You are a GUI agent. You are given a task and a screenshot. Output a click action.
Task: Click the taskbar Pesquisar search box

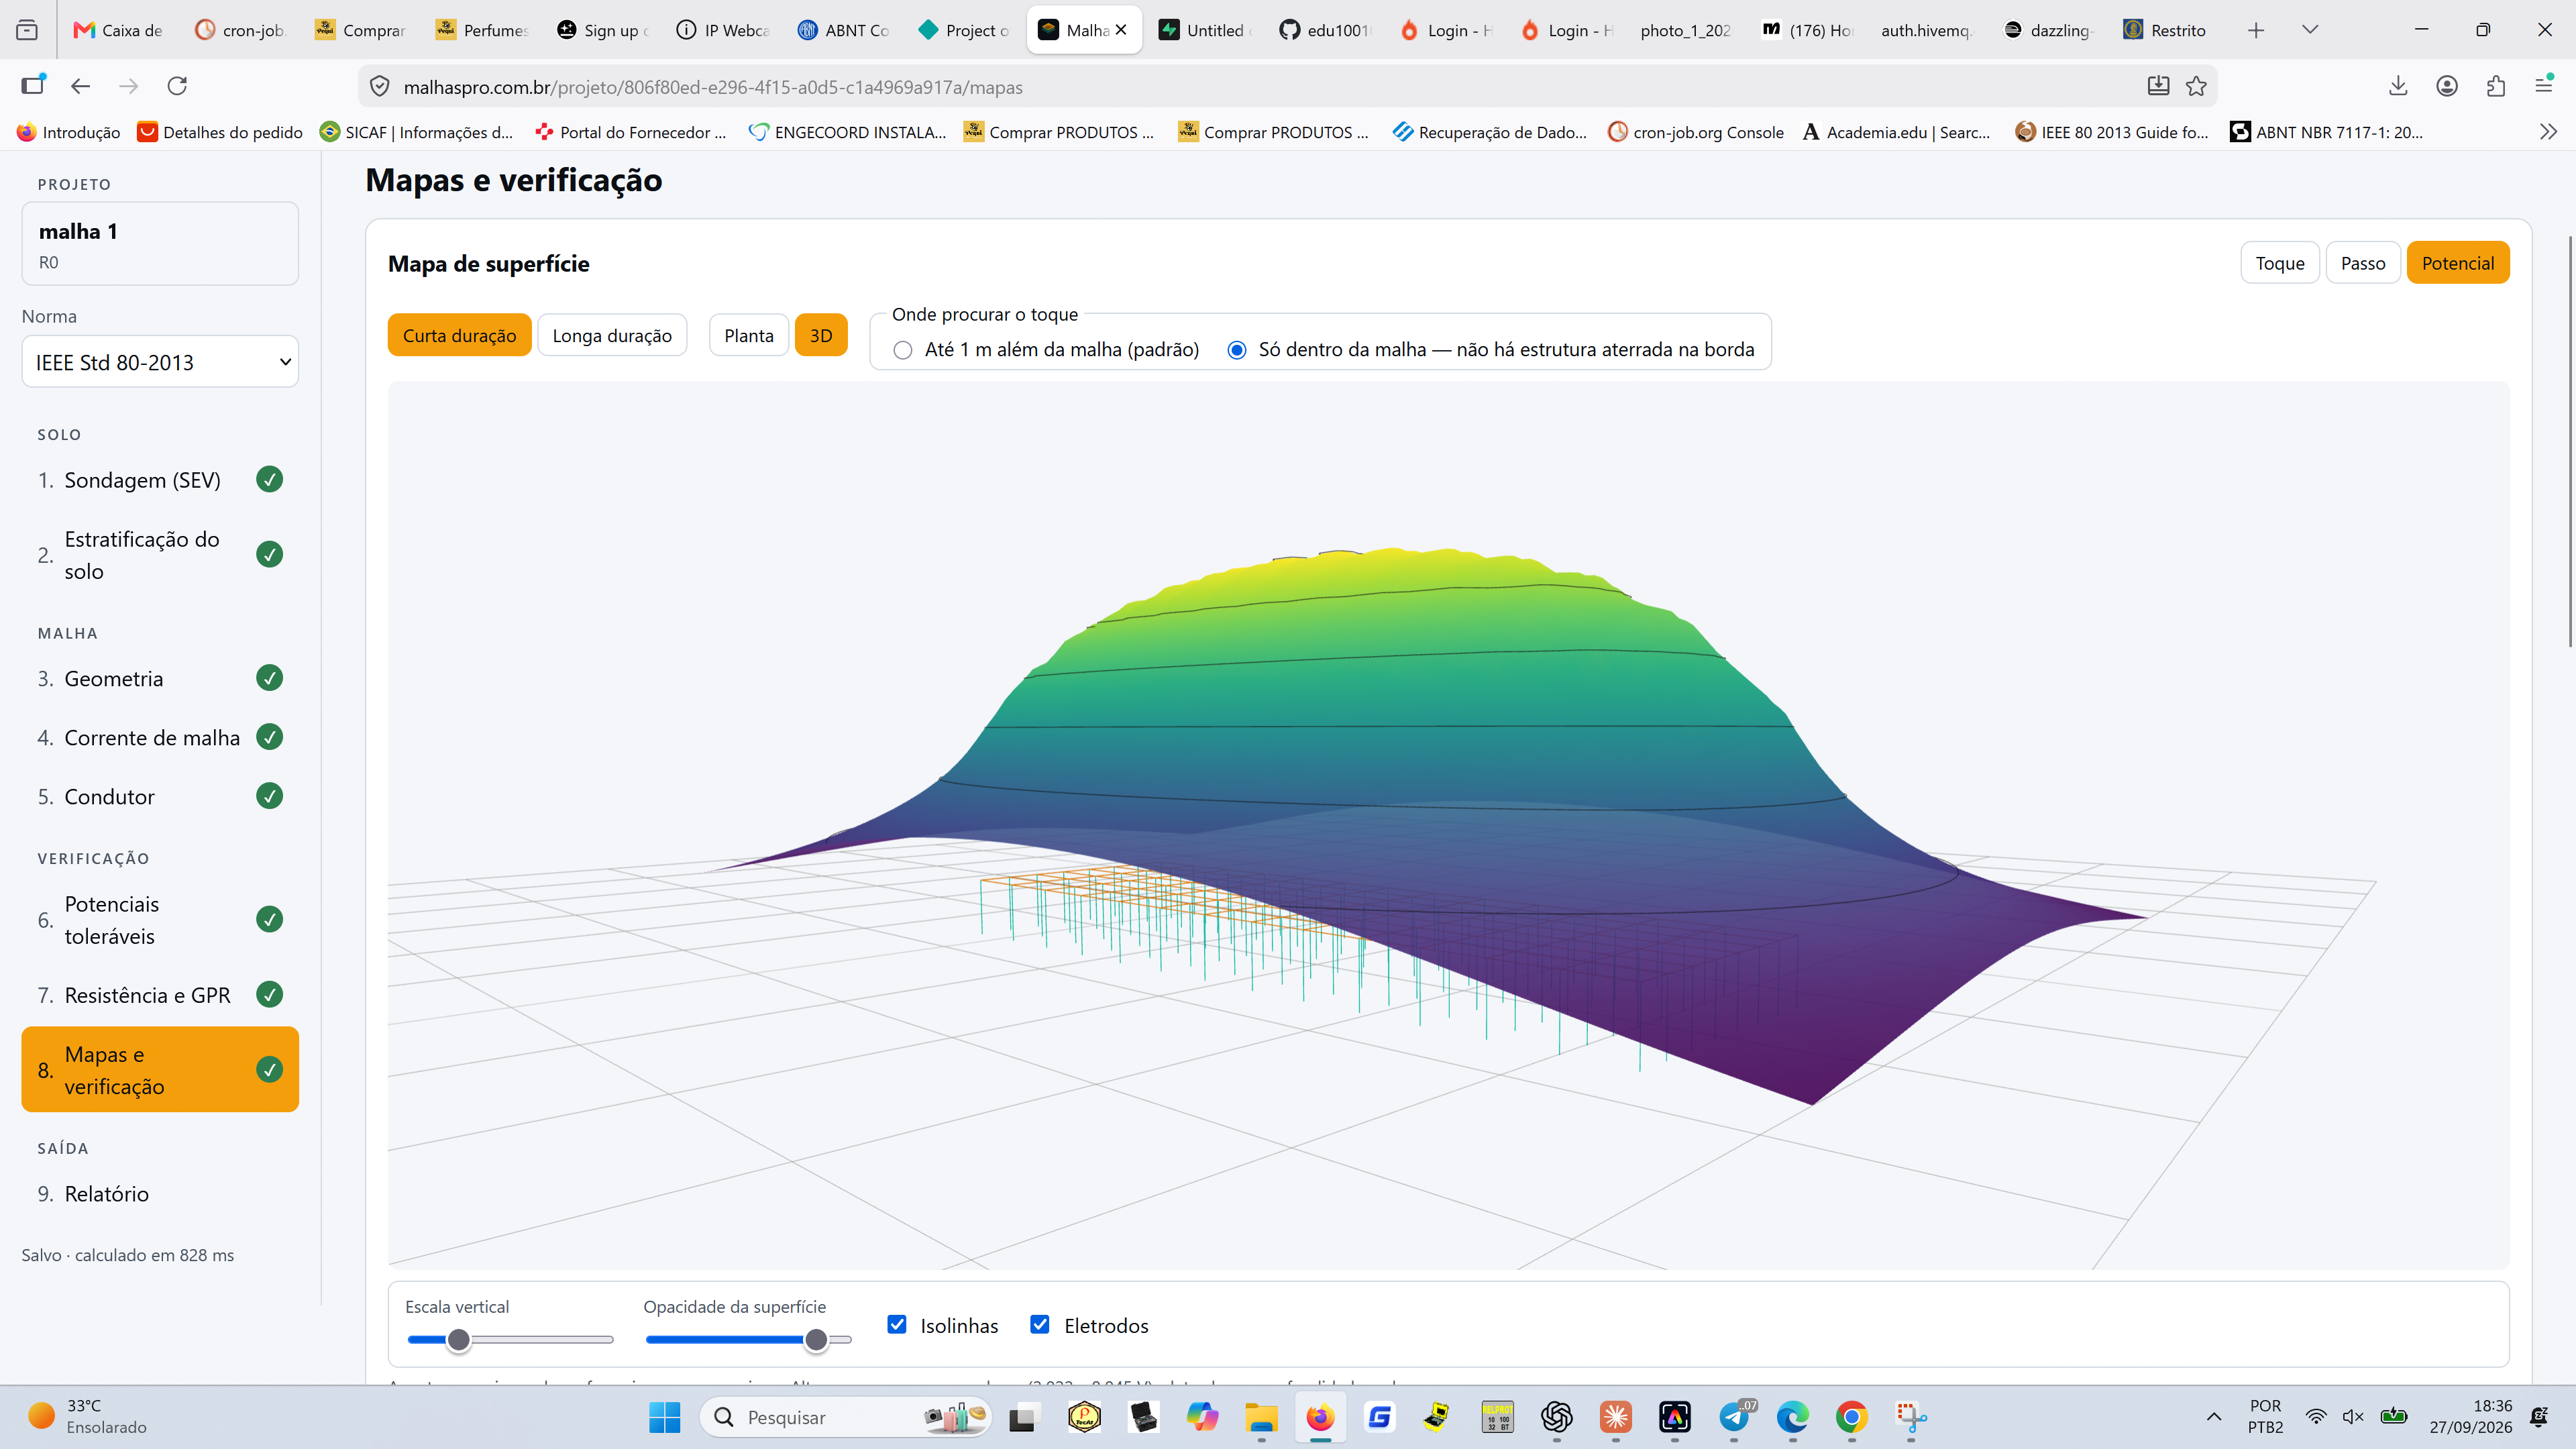pyautogui.click(x=845, y=1417)
